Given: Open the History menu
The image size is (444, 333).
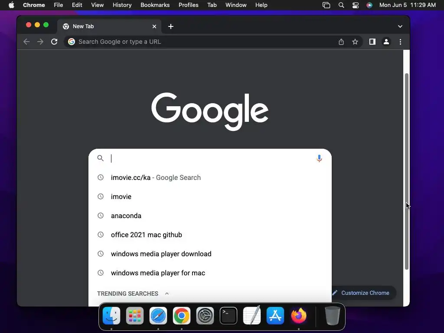Looking at the screenshot, I should pyautogui.click(x=122, y=5).
